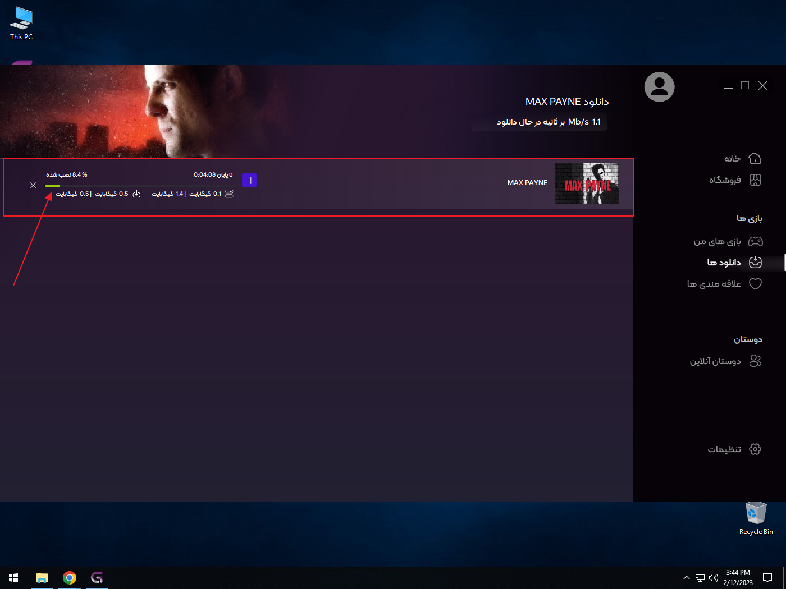Screen dimensions: 786x589
Task: Open settings gear icon in sidebar
Action: click(x=755, y=449)
